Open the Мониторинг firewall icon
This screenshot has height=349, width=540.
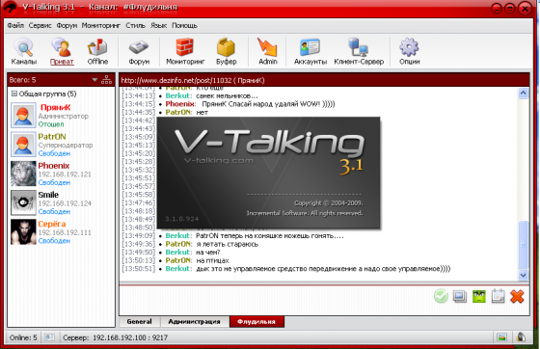185,51
